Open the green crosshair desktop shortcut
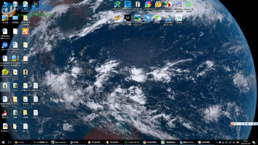The width and height of the screenshot is (258, 145). coord(189,7)
